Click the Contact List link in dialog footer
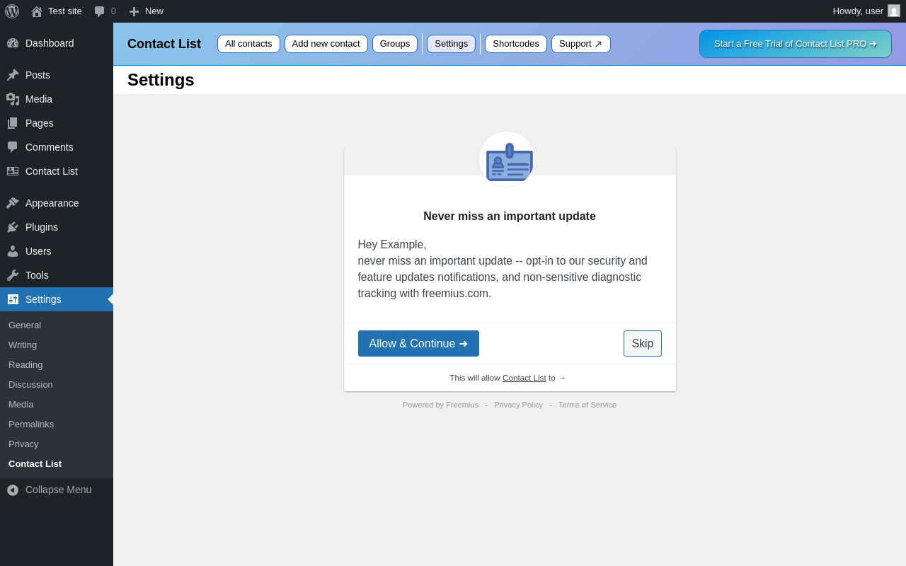Image resolution: width=906 pixels, height=566 pixels. coord(524,378)
